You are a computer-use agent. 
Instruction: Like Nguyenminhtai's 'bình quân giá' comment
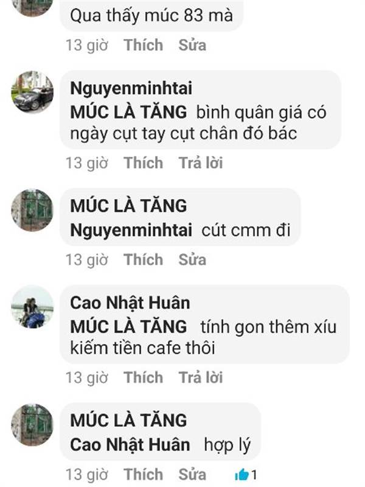pos(144,163)
